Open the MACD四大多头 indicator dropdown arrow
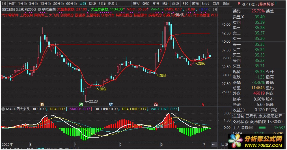287x150 pixels. [x=3, y=109]
